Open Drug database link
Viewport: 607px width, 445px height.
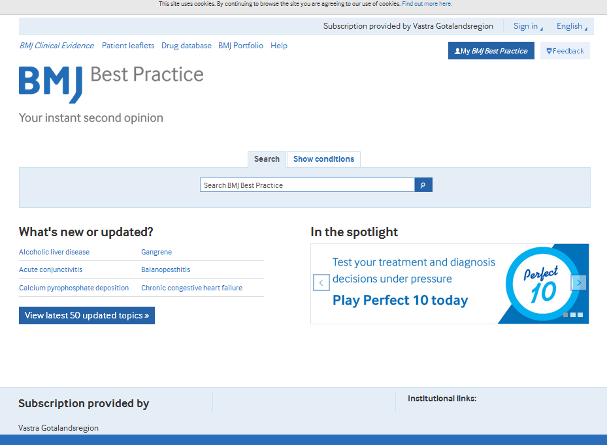(x=186, y=46)
